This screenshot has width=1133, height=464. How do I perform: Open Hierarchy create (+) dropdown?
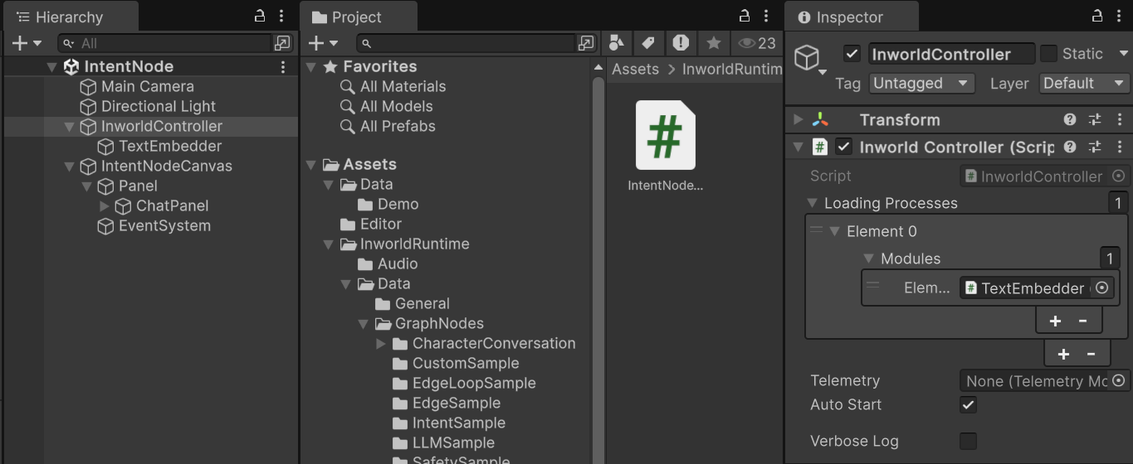[x=26, y=43]
